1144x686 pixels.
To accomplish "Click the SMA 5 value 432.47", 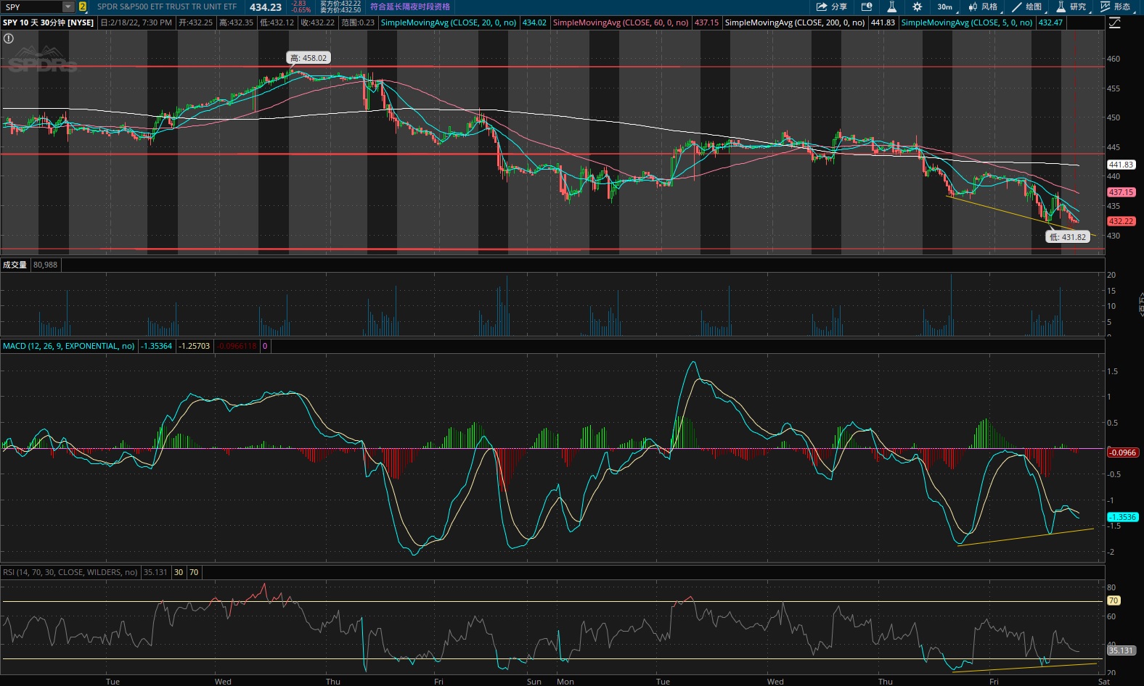I will coord(1050,22).
